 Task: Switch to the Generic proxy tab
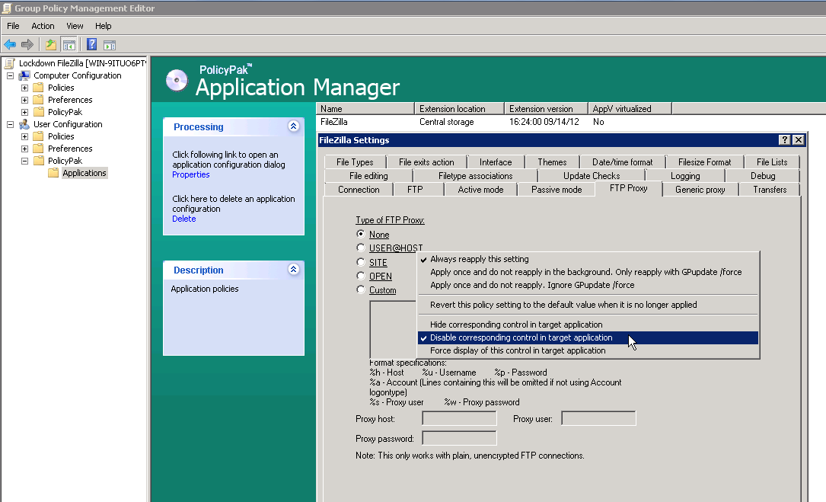coord(700,190)
